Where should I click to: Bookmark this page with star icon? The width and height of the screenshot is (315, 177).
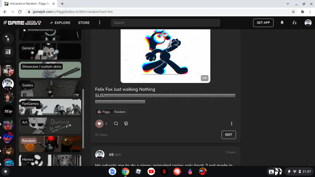293,12
